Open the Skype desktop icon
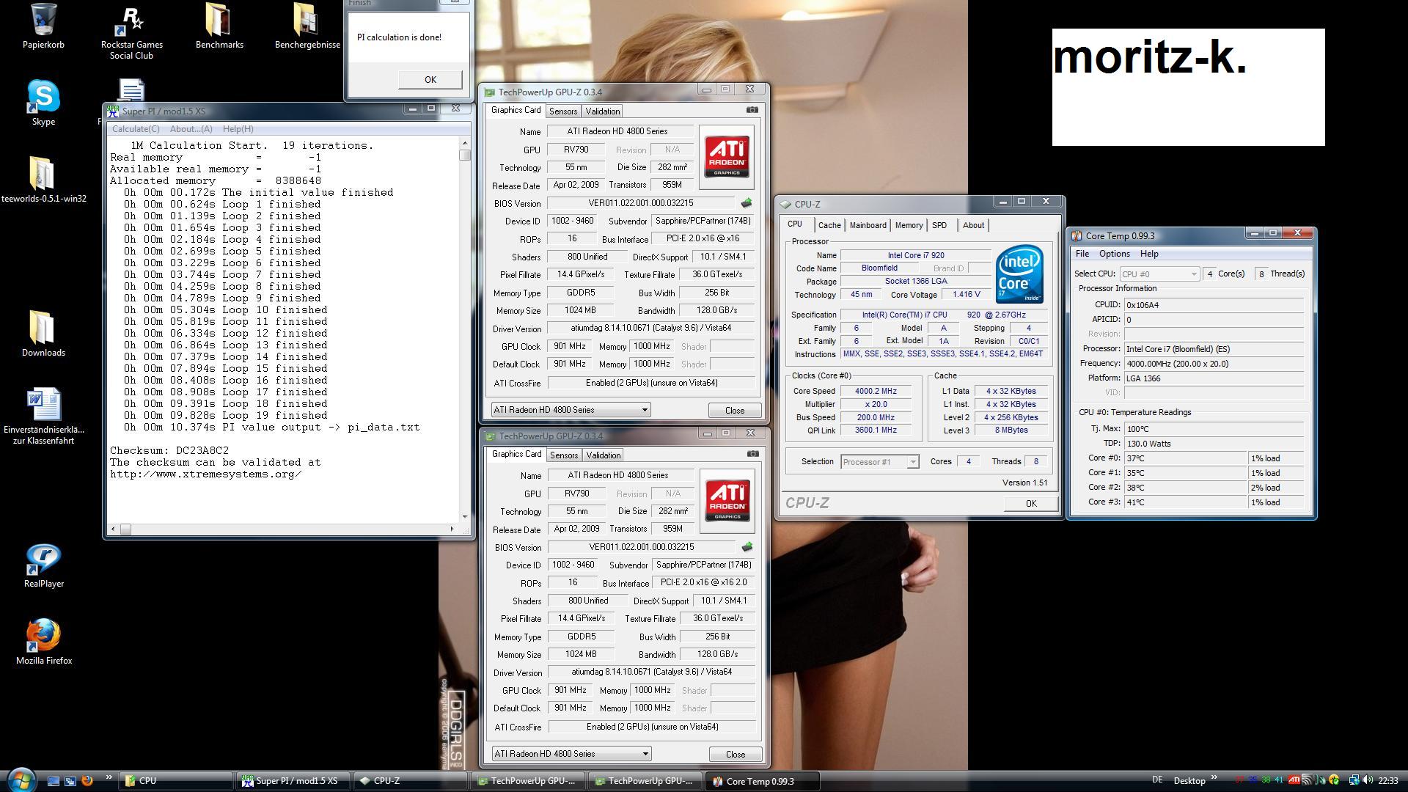 pos(43,98)
